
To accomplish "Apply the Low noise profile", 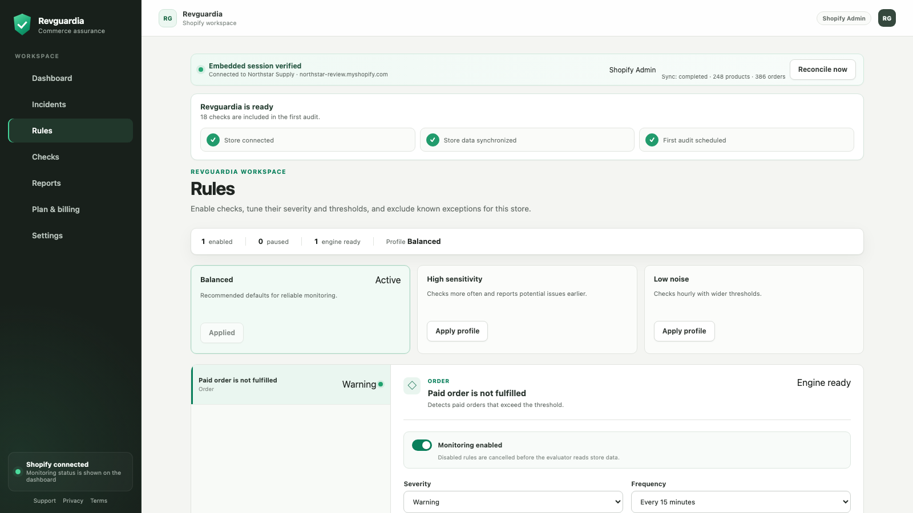I will pos(684,331).
